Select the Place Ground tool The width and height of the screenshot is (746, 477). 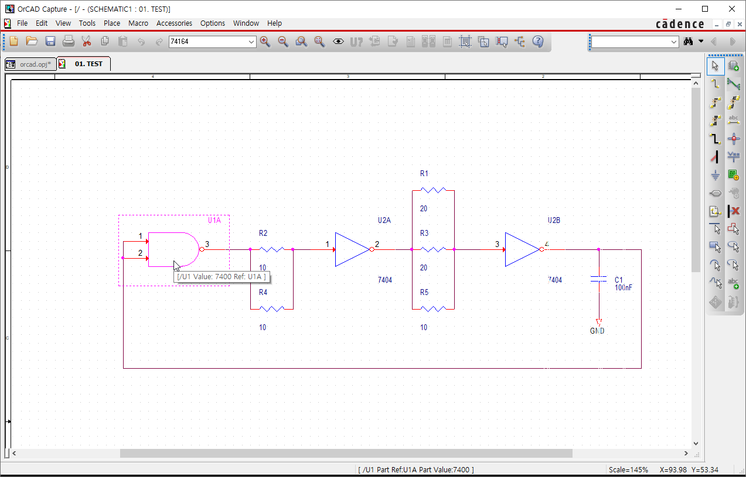point(716,175)
